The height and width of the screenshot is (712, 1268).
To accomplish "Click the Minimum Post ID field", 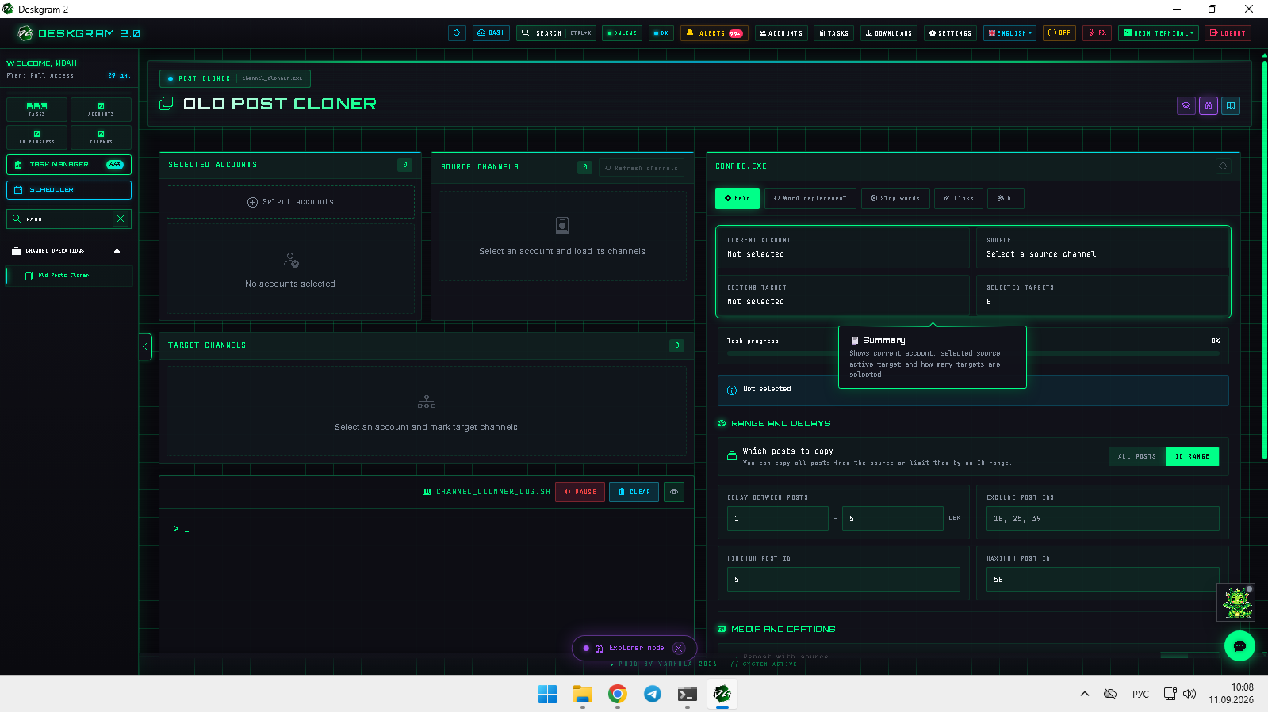I will point(844,580).
